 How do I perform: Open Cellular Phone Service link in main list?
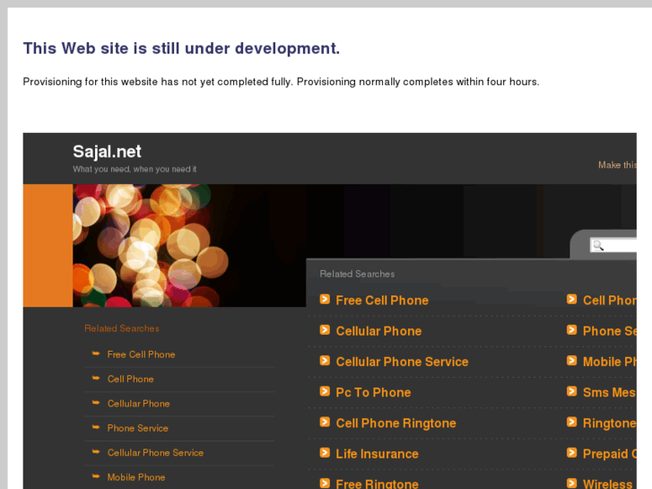click(402, 362)
